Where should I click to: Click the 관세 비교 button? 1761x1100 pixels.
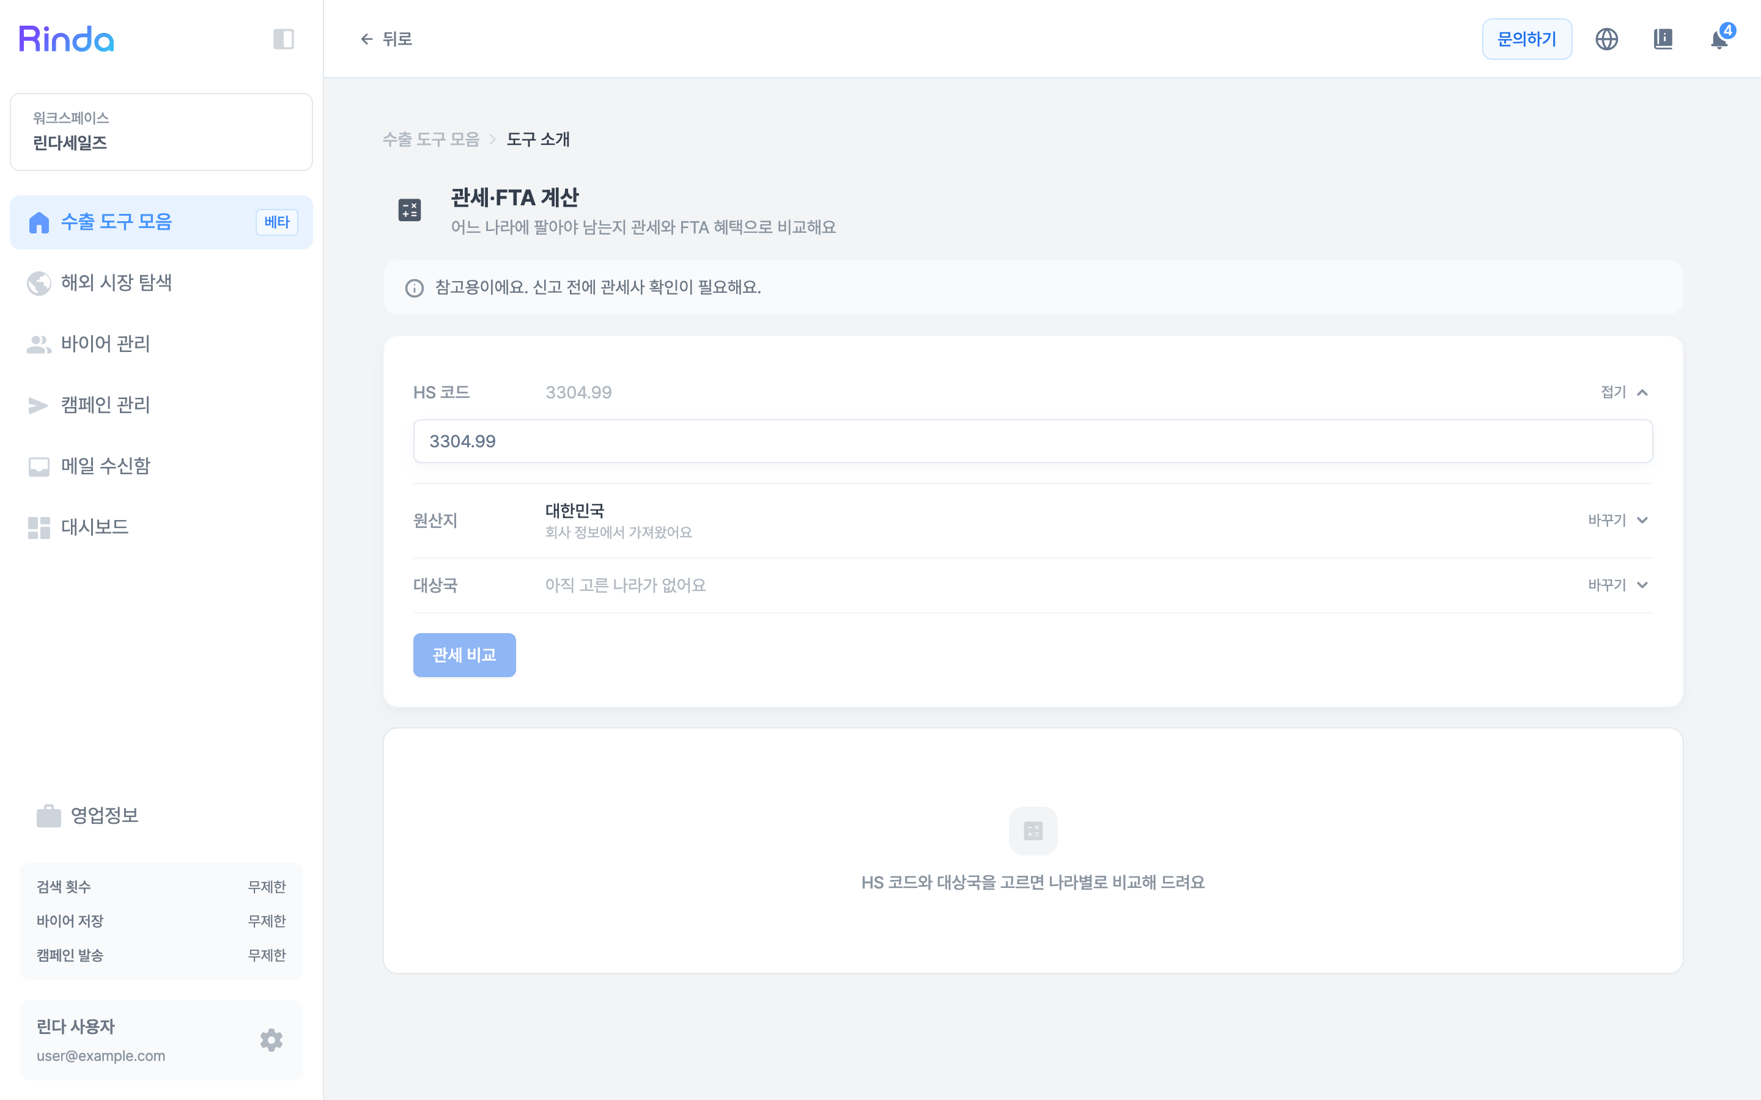coord(464,654)
